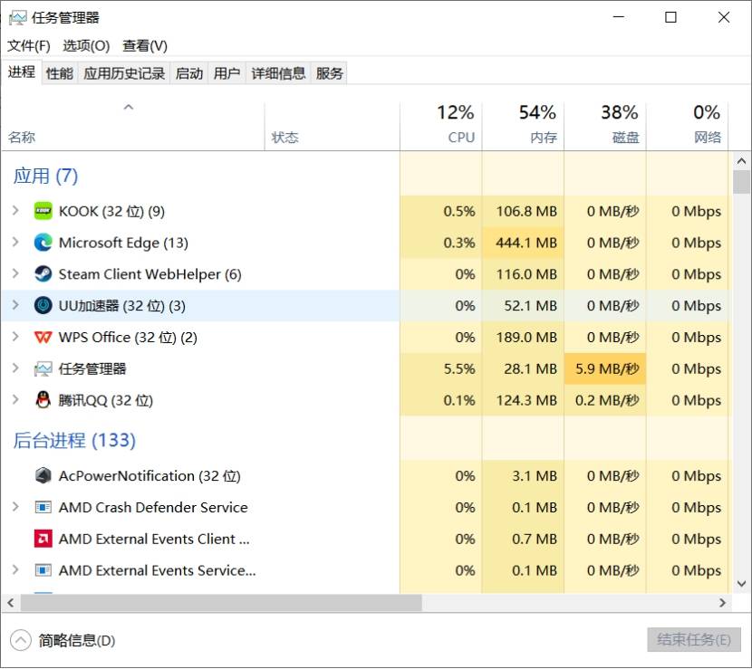Click the horizontal scrollbar right arrow
This screenshot has height=669, width=752.
pos(722,603)
